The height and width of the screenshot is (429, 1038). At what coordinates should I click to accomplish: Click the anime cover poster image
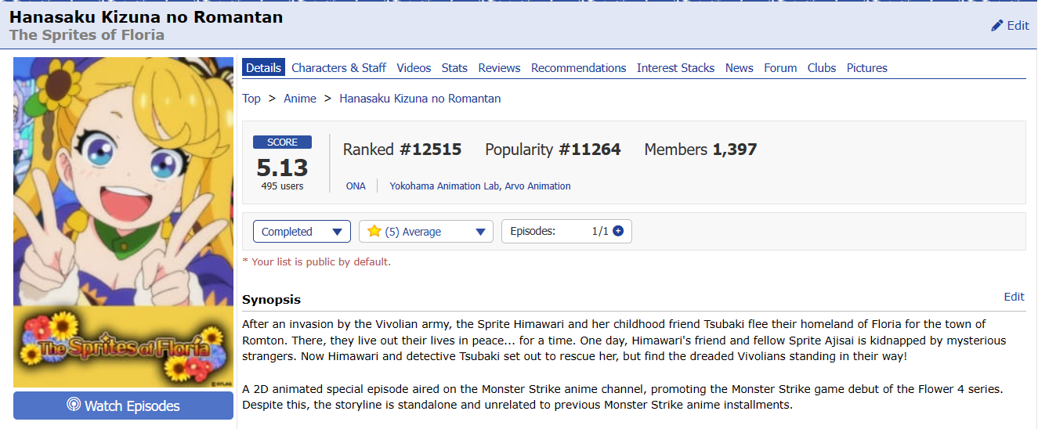point(123,222)
